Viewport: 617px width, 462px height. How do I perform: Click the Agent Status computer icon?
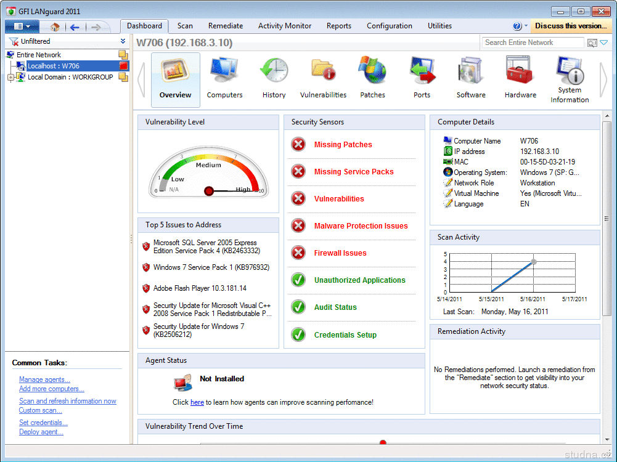183,383
